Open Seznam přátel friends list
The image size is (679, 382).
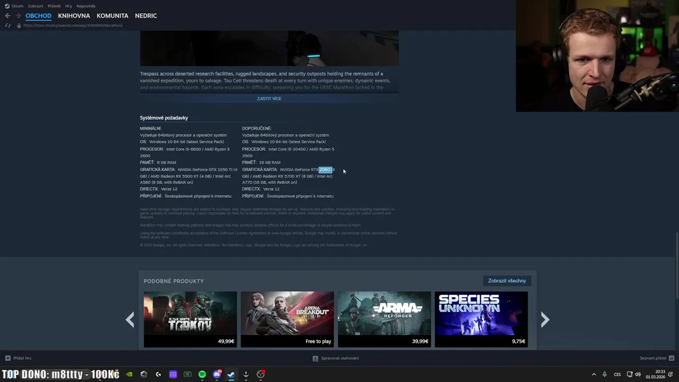coord(653,358)
